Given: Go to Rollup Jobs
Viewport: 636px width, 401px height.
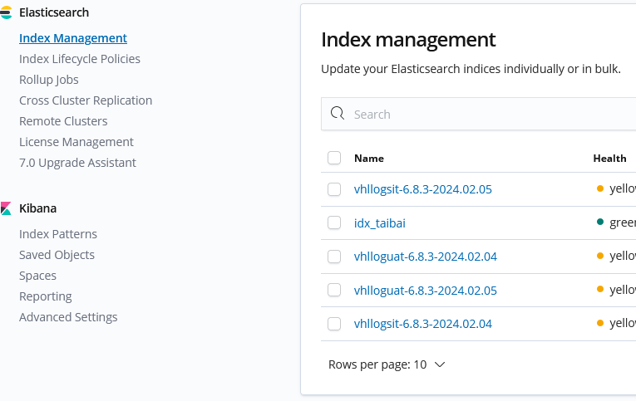Looking at the screenshot, I should point(49,80).
